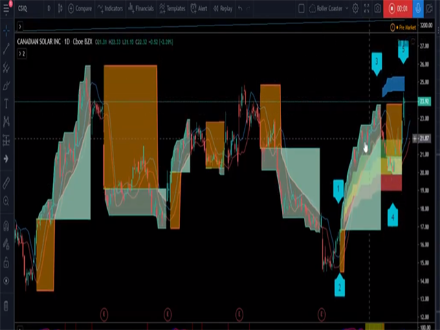Open the Roller Coaster layout dropdown
The height and width of the screenshot is (330, 440).
pyautogui.click(x=329, y=9)
